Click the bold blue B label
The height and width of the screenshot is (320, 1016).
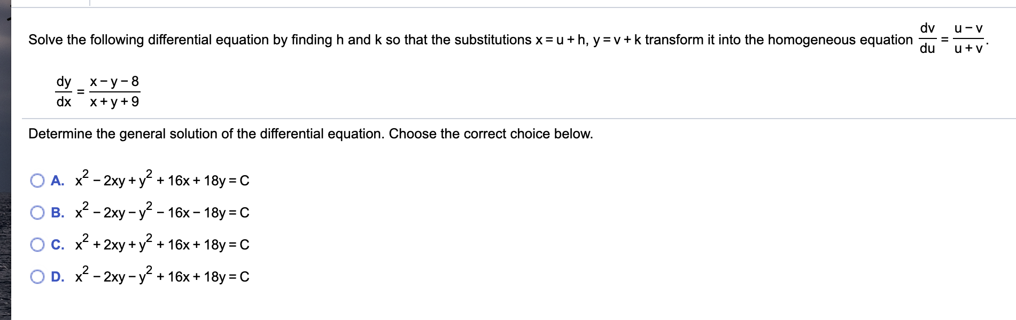tap(57, 213)
